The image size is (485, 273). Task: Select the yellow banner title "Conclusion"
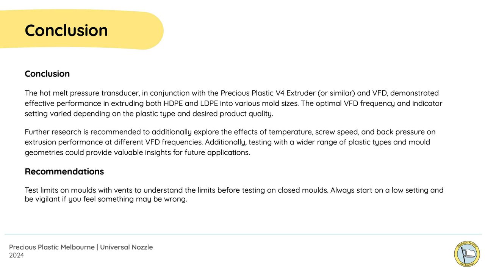pos(66,30)
